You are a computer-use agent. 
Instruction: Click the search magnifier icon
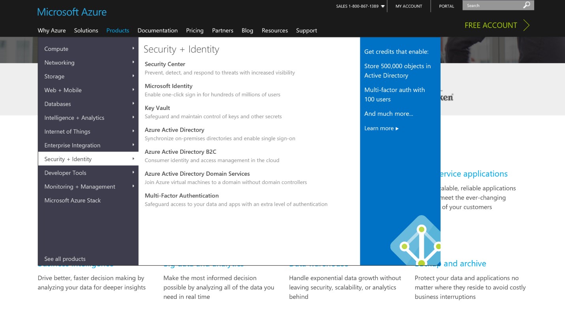[526, 5]
